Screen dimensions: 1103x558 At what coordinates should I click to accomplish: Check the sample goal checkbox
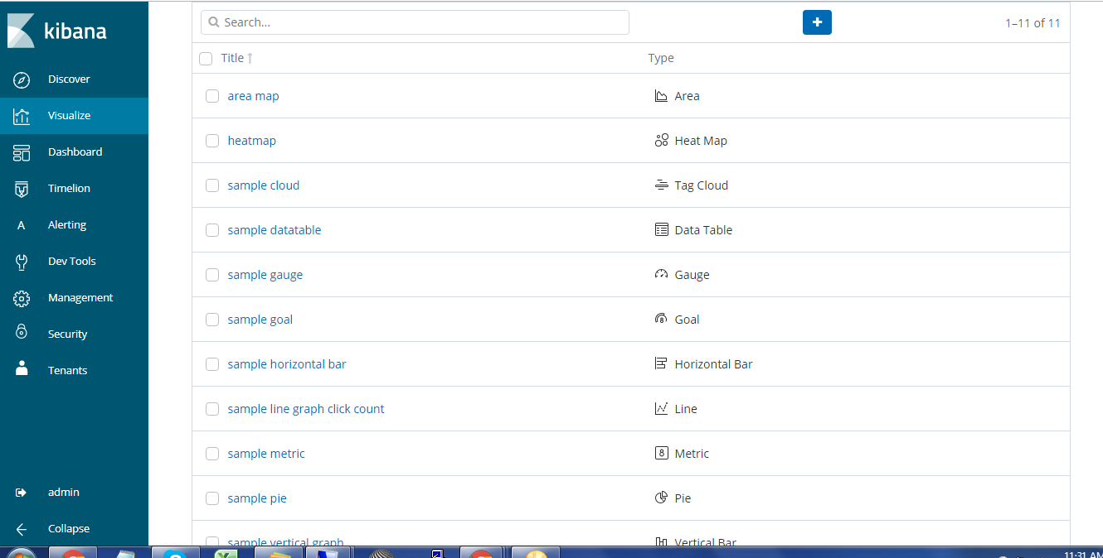point(212,320)
